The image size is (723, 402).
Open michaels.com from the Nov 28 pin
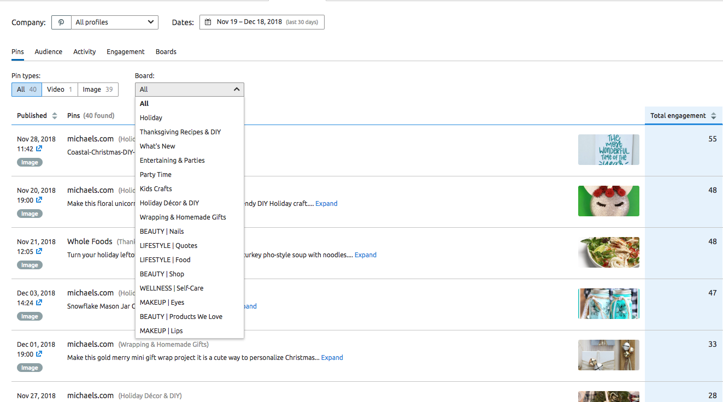[x=90, y=139]
